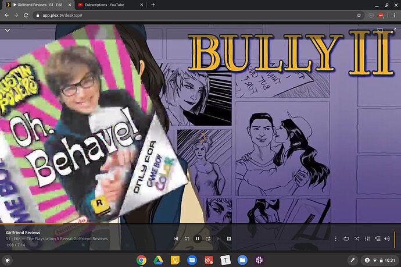This screenshot has height=267, width=401.
Task: Select the Girlfriend Reviews Plex tab
Action: [40, 5]
